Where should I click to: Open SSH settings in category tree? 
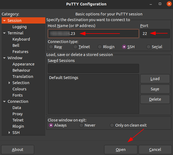pyautogui.click(x=16, y=133)
